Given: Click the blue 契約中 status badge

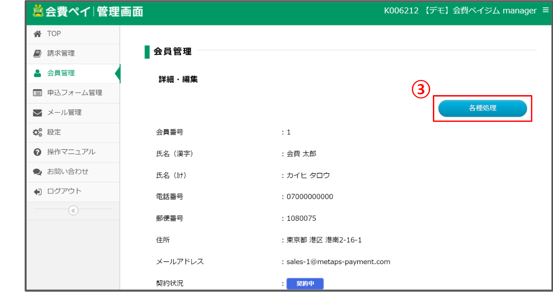Looking at the screenshot, I should pyautogui.click(x=305, y=283).
